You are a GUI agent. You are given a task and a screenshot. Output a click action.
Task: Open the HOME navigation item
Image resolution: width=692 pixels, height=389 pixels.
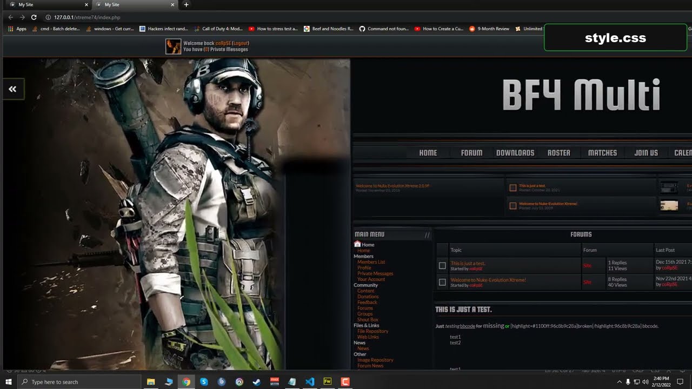(x=428, y=153)
